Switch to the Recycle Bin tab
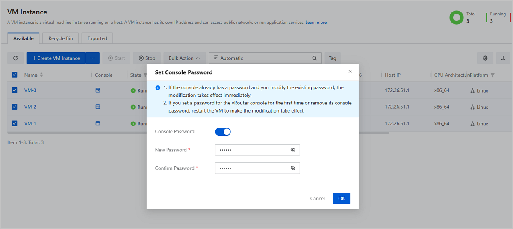Screen dimensions: 513x229 (60, 38)
